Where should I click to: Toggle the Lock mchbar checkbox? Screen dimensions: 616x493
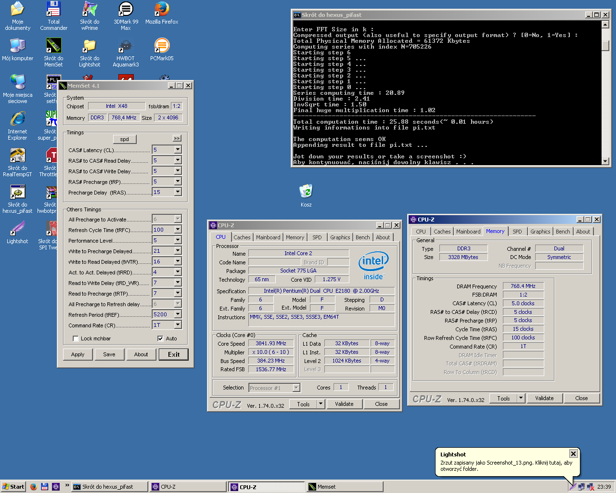tap(76, 338)
